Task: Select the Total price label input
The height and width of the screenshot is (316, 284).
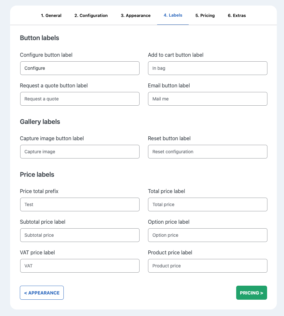Action: click(x=208, y=204)
